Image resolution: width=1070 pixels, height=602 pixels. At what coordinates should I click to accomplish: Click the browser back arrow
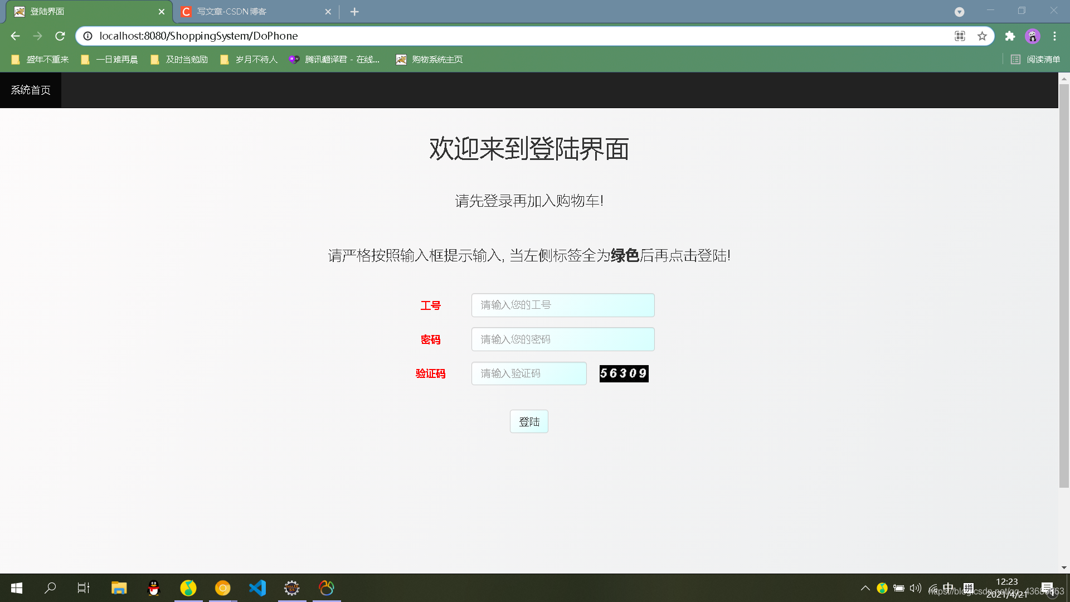pos(15,36)
